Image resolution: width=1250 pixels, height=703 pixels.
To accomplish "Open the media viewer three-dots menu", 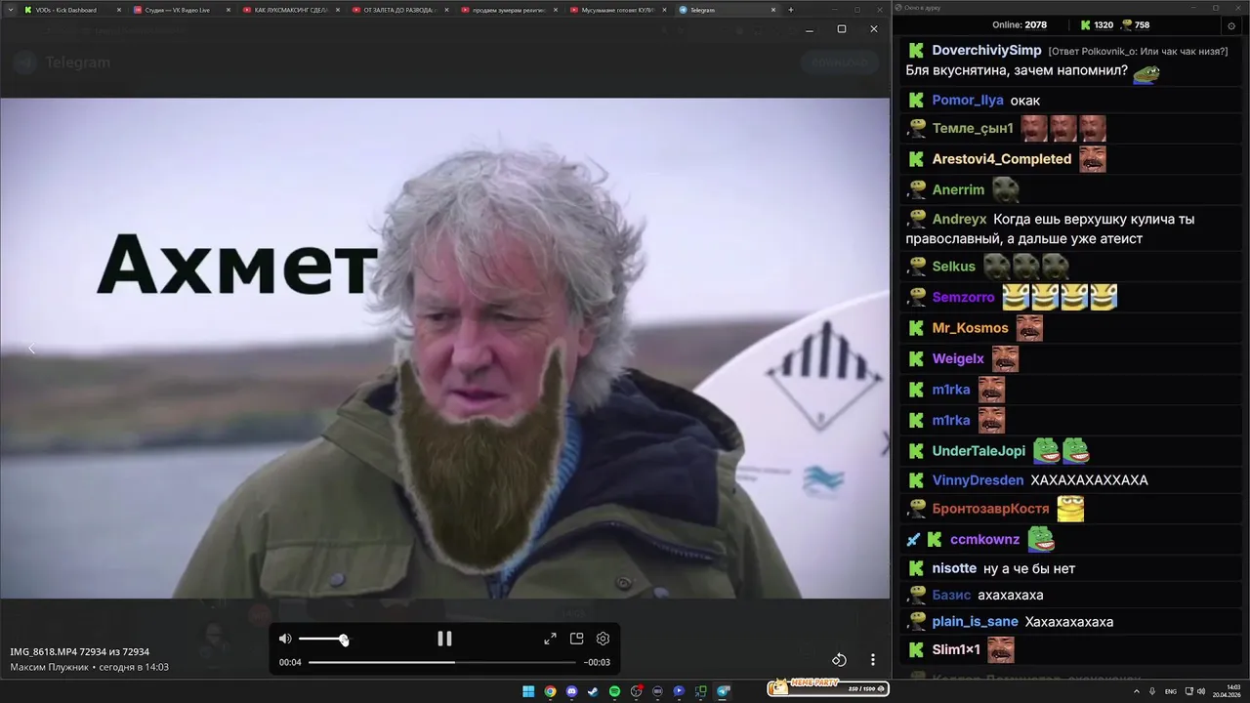I will (873, 660).
